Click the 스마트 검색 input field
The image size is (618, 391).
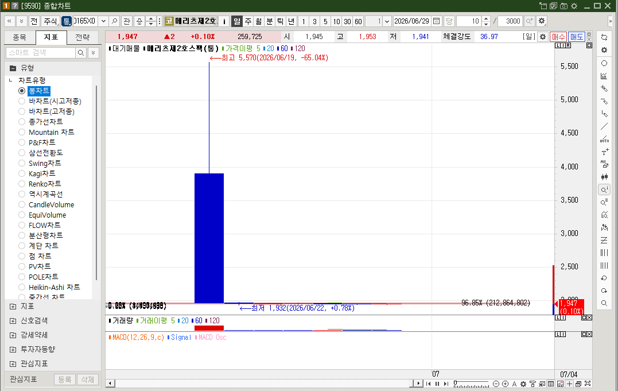coord(41,52)
